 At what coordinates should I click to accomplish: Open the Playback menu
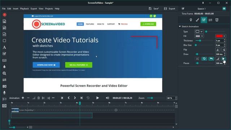(25, 9)
